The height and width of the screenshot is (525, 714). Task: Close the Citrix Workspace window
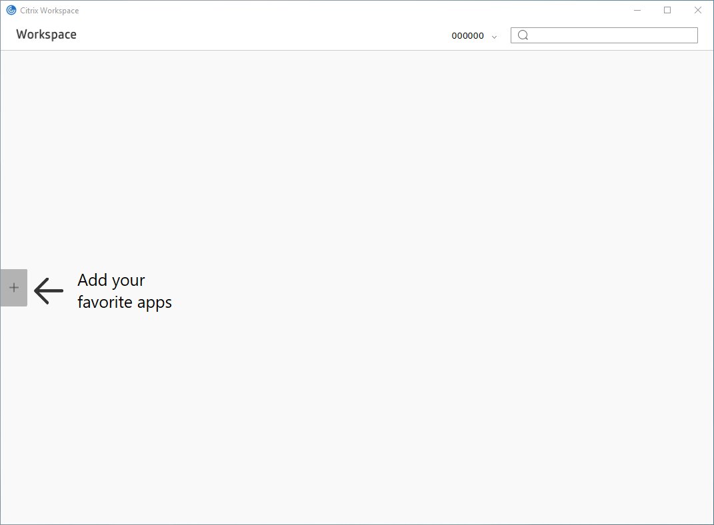tap(697, 10)
